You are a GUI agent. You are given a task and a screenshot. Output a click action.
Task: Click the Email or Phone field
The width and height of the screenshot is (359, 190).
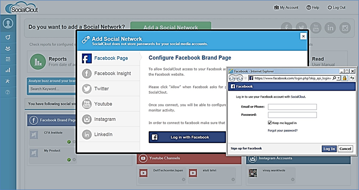(292, 107)
